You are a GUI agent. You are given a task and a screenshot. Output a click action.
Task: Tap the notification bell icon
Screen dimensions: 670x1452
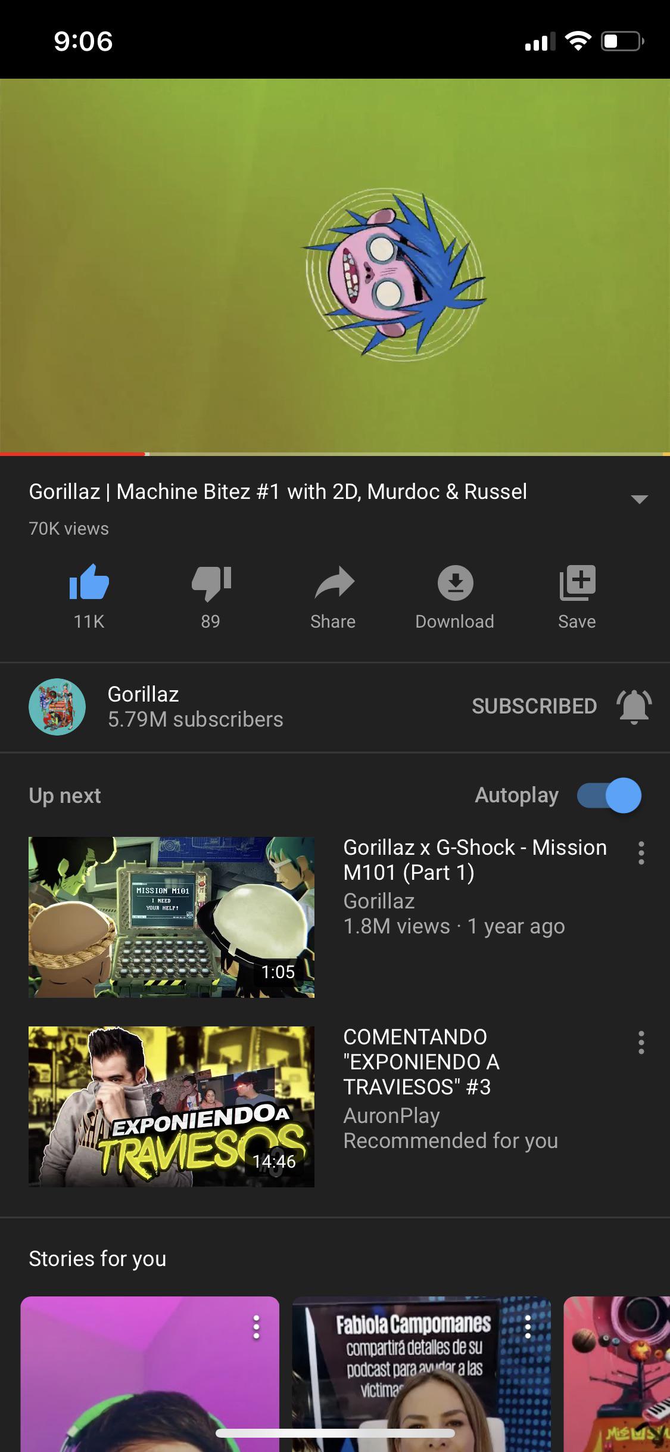(x=634, y=706)
